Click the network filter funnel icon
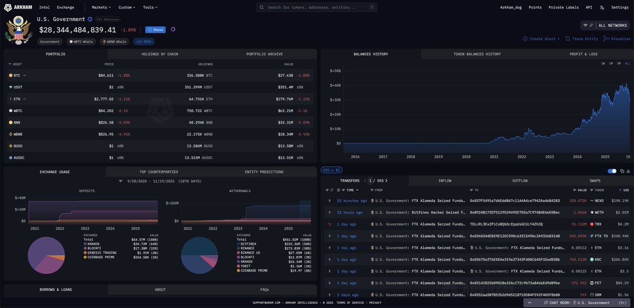Image resolution: width=634 pixels, height=308 pixels. (x=585, y=25)
